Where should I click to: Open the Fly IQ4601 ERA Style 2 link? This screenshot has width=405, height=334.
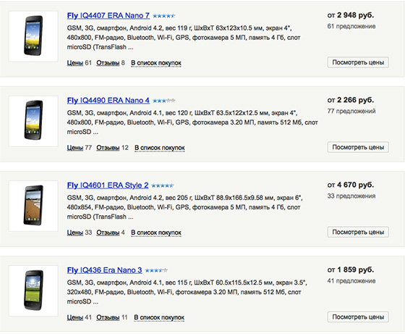(x=108, y=185)
